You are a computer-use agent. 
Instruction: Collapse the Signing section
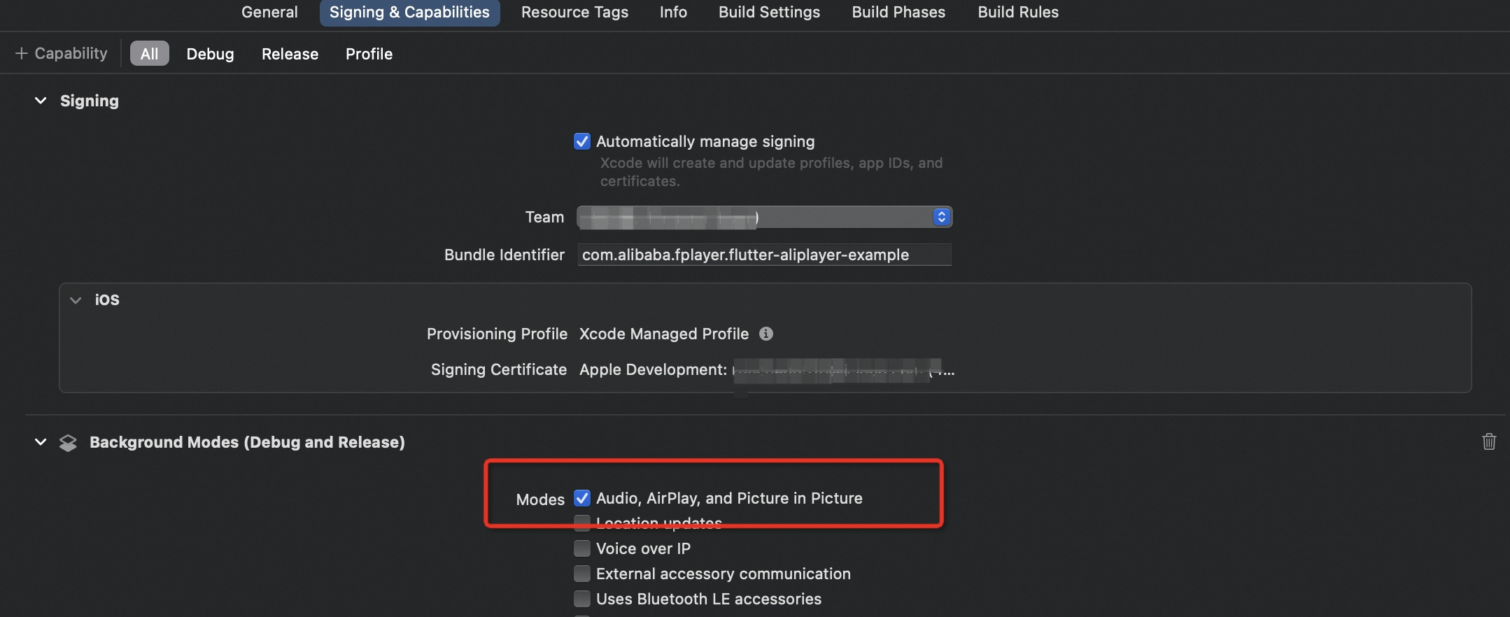(41, 101)
